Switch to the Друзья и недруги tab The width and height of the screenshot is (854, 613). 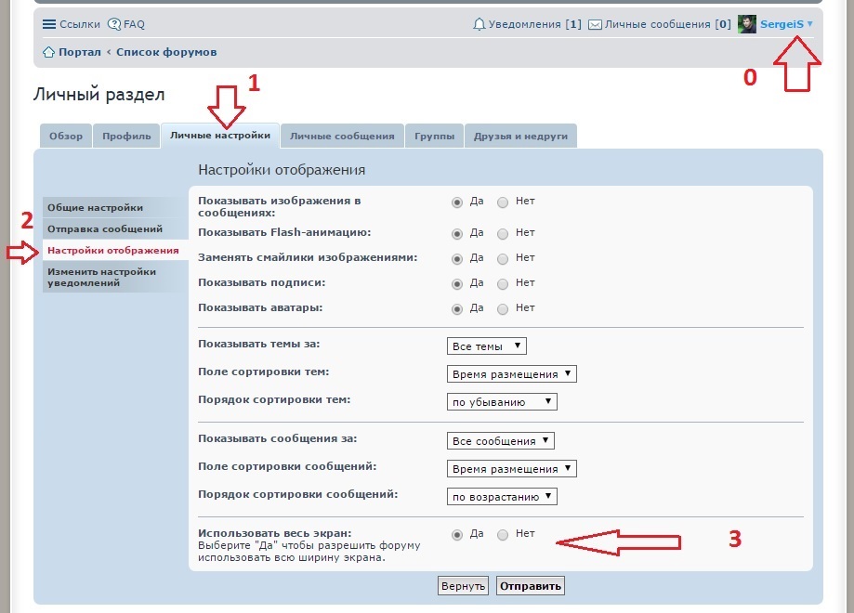pyautogui.click(x=520, y=136)
